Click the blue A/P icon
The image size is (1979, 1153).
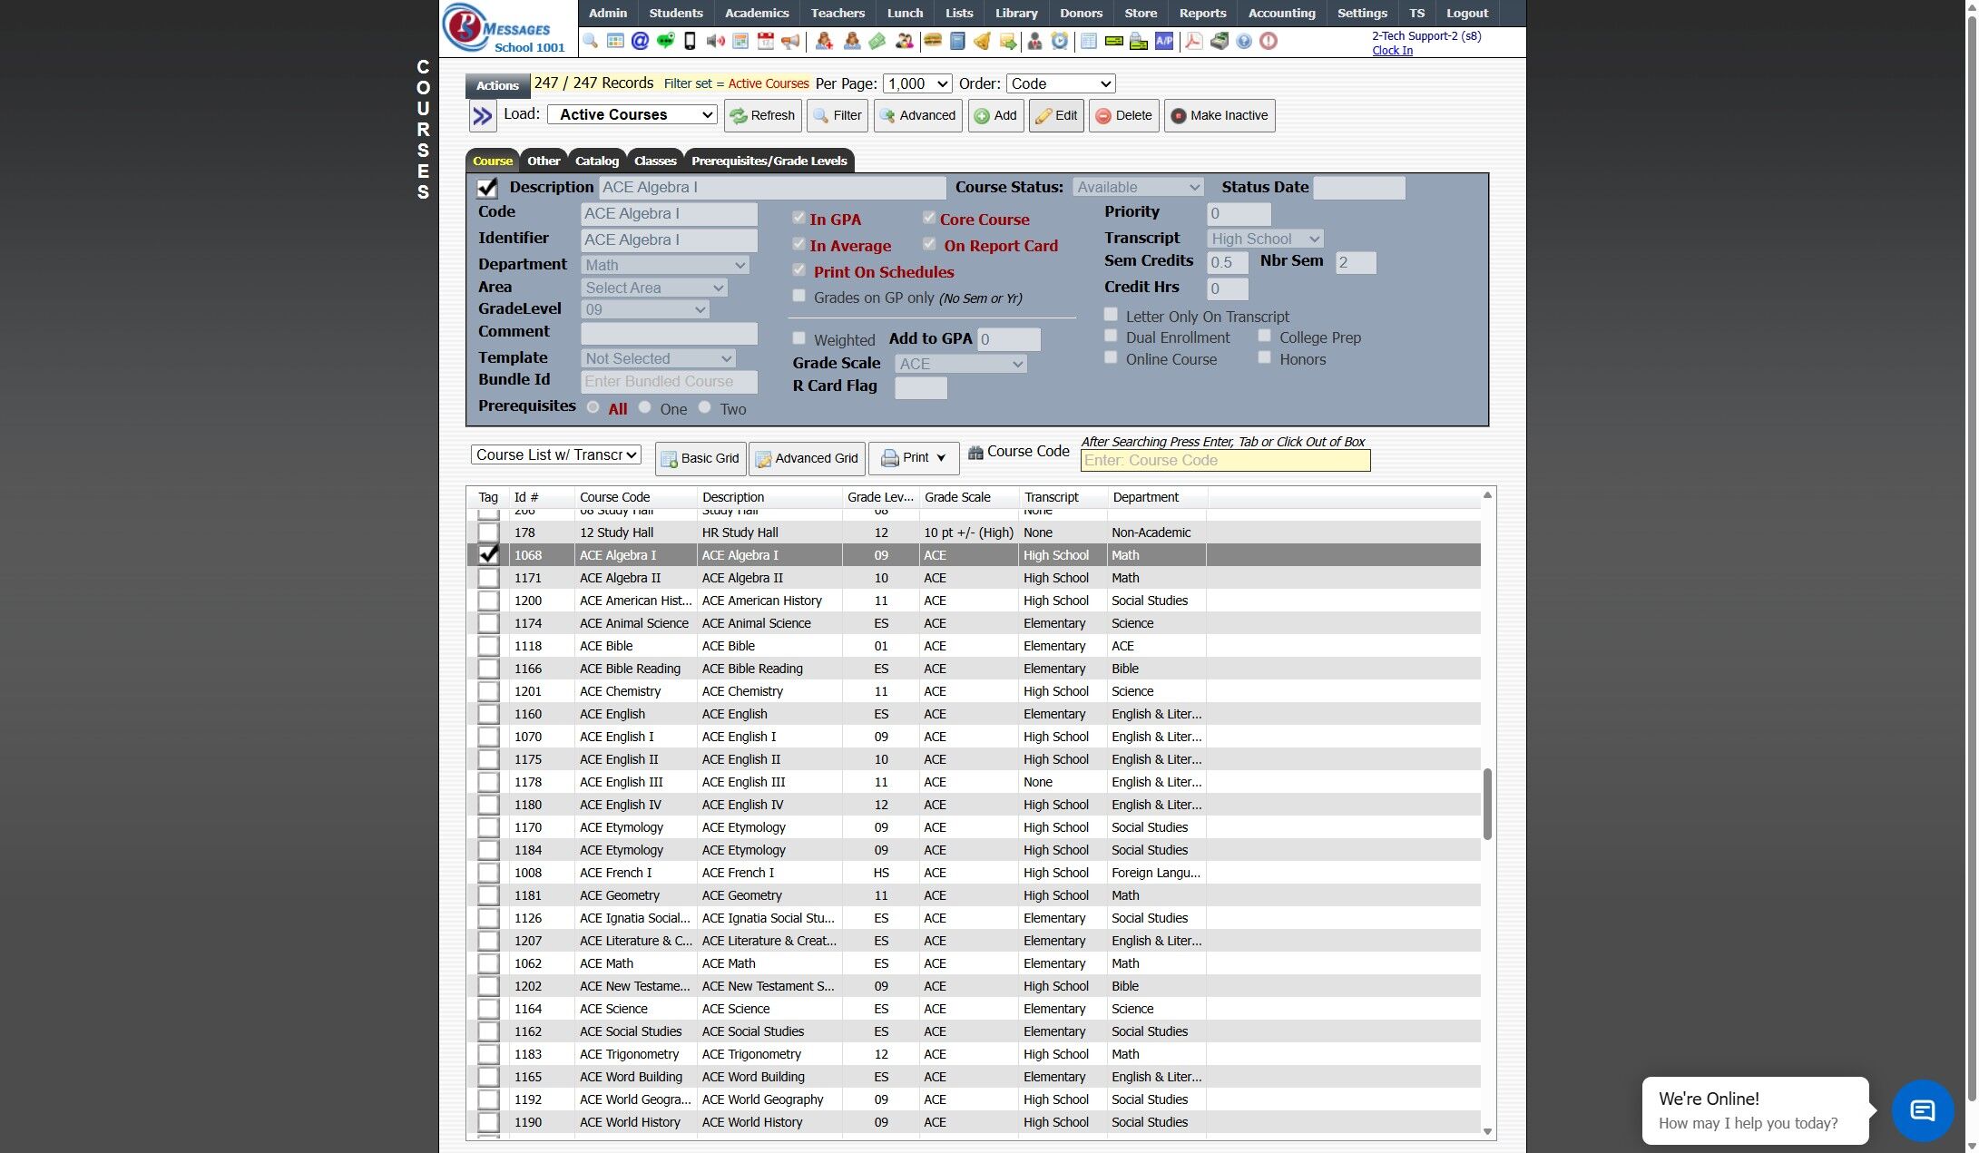(x=1164, y=41)
